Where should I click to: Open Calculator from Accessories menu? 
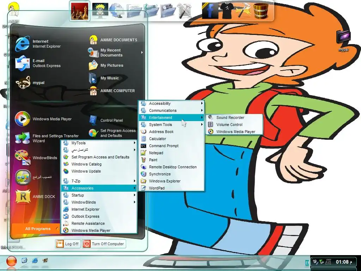click(171, 139)
